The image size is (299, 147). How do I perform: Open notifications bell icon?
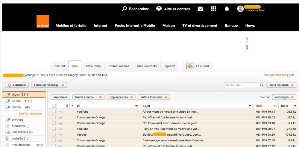(x=227, y=9)
